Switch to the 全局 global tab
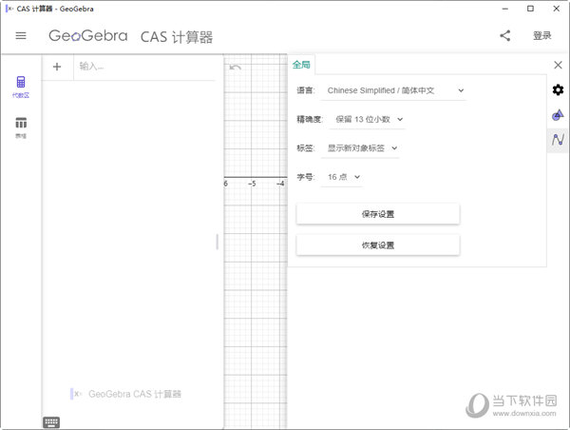The height and width of the screenshot is (430, 570). [301, 65]
